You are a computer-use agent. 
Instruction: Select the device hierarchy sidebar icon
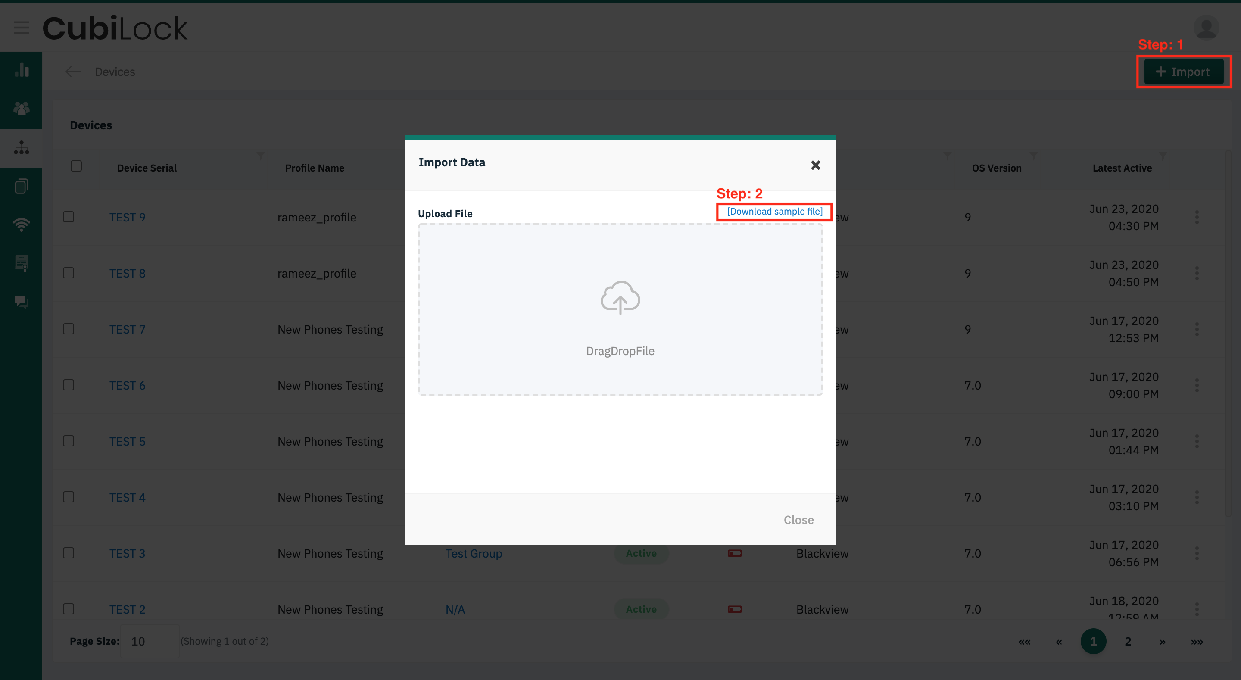coord(21,147)
